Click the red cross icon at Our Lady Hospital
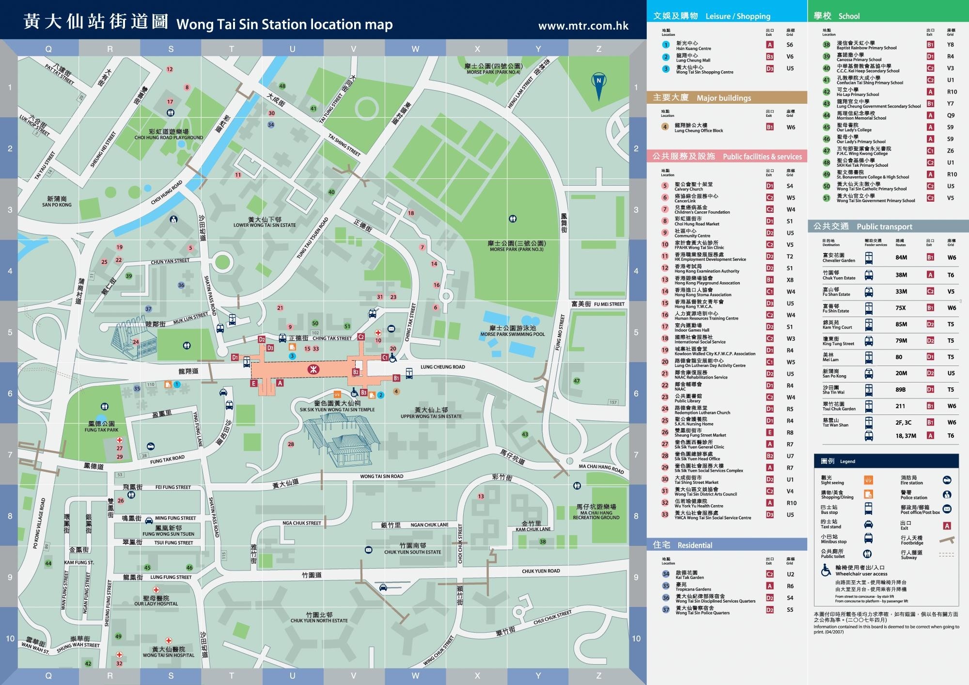This screenshot has width=969, height=685. 156,590
